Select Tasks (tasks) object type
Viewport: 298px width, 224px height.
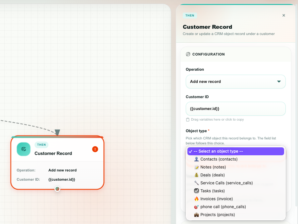click(x=235, y=191)
